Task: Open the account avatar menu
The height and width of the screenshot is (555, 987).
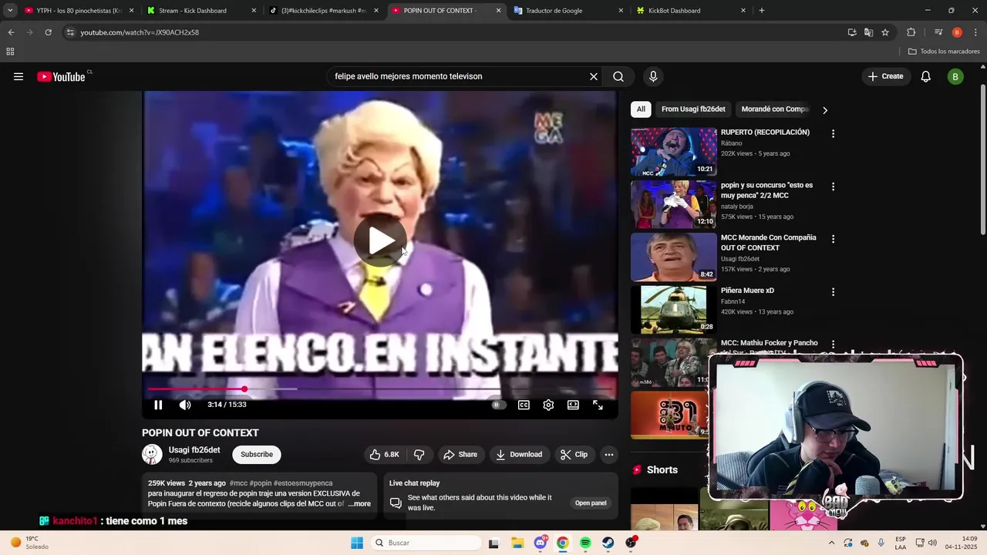Action: 955,76
